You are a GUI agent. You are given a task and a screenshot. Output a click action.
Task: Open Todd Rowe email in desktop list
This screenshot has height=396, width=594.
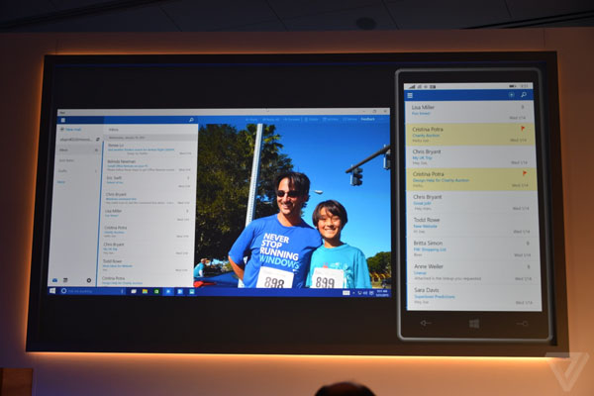pos(146,265)
